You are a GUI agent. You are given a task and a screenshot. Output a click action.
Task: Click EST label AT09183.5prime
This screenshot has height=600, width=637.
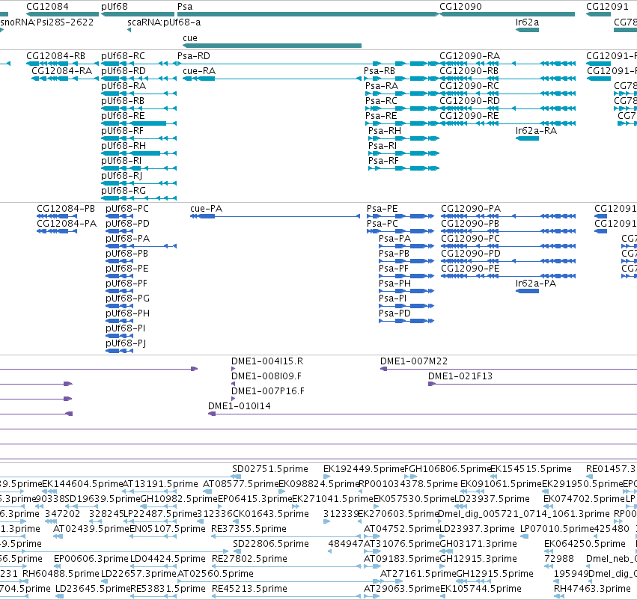coord(402,559)
